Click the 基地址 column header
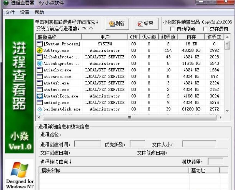The image size is (235, 190). [205, 170]
